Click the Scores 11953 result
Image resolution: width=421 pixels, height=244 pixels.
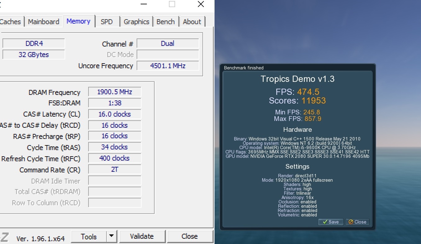[x=297, y=101]
